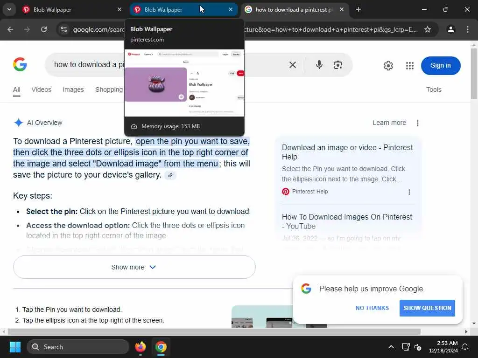Viewport: 478px width, 358px height.
Task: Open muted volume tray icon
Action: pos(418,347)
